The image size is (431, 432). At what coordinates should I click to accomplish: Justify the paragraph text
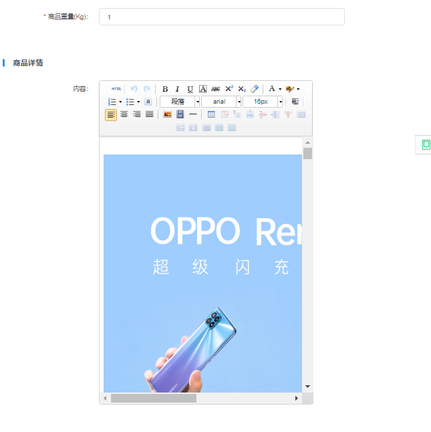tap(150, 114)
